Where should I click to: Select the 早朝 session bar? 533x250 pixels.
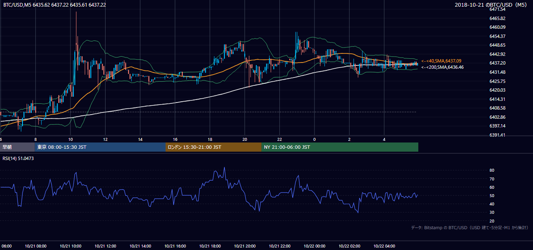18,147
